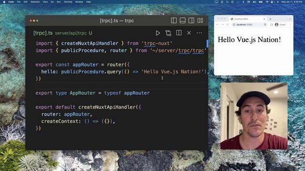The width and height of the screenshot is (305, 171).
Task: Open the browser tab search chevron
Action: 290,19
